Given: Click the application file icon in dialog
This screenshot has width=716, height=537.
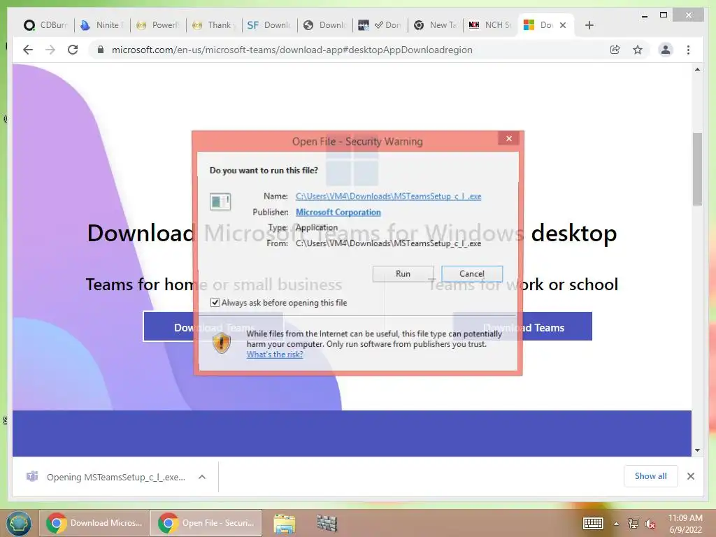Looking at the screenshot, I should point(220,201).
